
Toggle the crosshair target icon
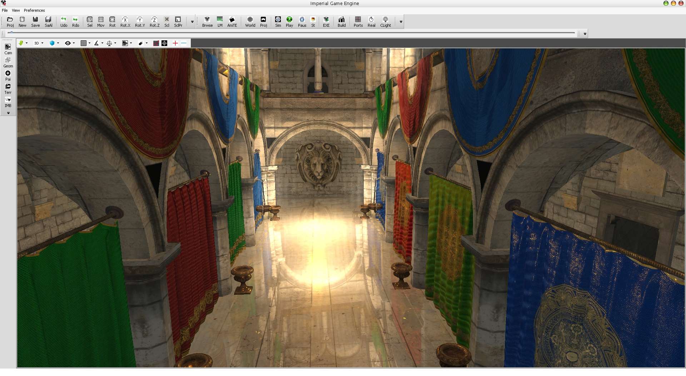click(164, 43)
